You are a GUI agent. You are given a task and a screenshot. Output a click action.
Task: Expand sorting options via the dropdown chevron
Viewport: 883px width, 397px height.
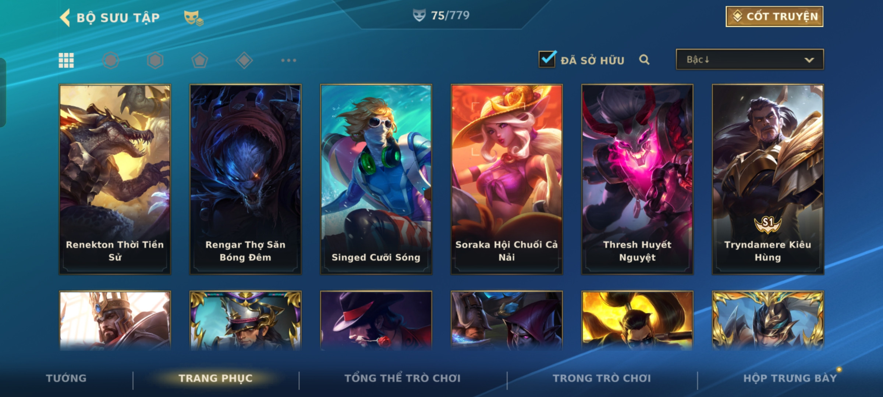point(809,60)
